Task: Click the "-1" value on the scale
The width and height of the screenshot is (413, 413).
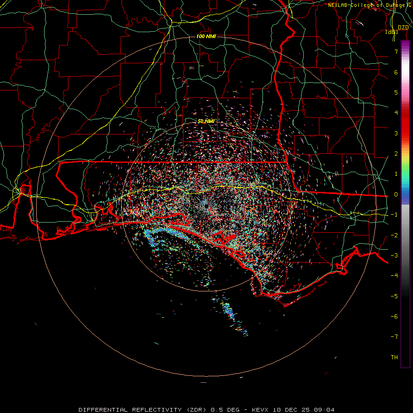Action: (x=394, y=215)
